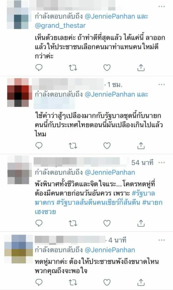This screenshot has height=290, width=173.
Task: Retweet the first tweet mentioning @grand_thestar
Action: [73, 68]
